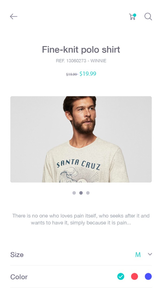The height and width of the screenshot is (288, 162).
Task: Select the middle carousel dot
Action: click(81, 193)
